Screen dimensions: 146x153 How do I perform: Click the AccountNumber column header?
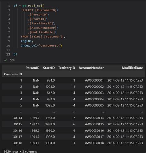(91, 68)
